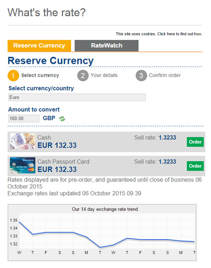This screenshot has width=211, height=268.
Task: Click the cookies notice link
Action: click(159, 34)
